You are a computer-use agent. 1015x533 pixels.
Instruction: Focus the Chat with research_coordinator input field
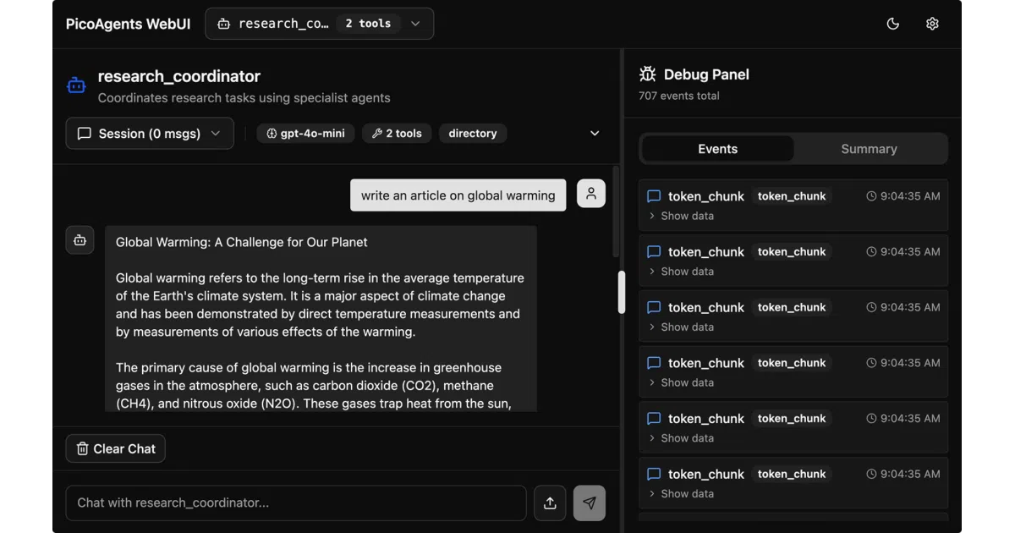296,503
